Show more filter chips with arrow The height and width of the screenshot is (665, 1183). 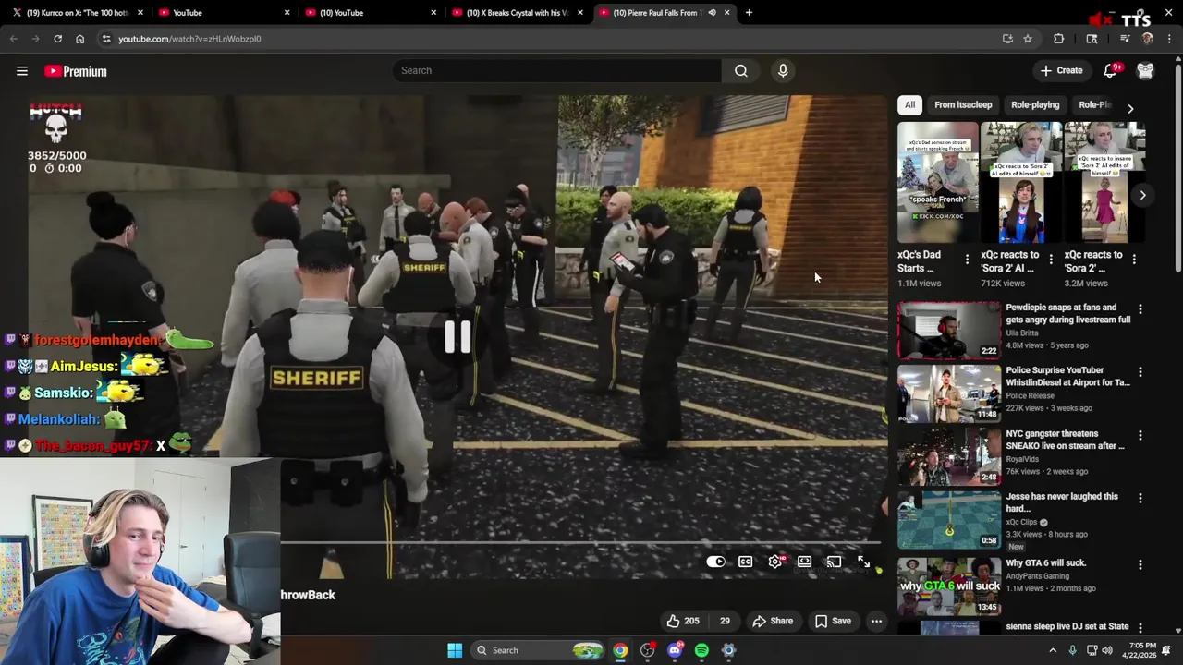click(x=1130, y=108)
